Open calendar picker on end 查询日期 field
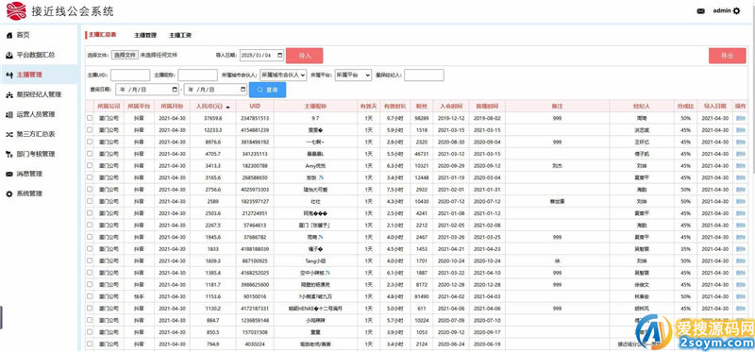Viewport: 755px width, 352px height. 243,90
